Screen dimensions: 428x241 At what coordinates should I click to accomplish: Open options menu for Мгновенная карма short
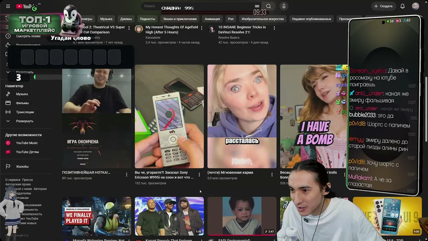pyautogui.click(x=272, y=174)
